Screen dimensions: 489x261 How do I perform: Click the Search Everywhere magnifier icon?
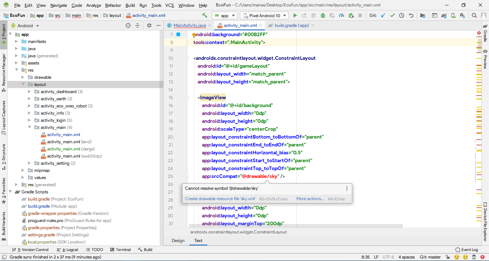coord(474,15)
